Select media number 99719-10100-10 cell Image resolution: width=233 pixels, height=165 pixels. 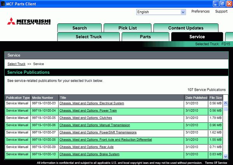tap(45, 155)
